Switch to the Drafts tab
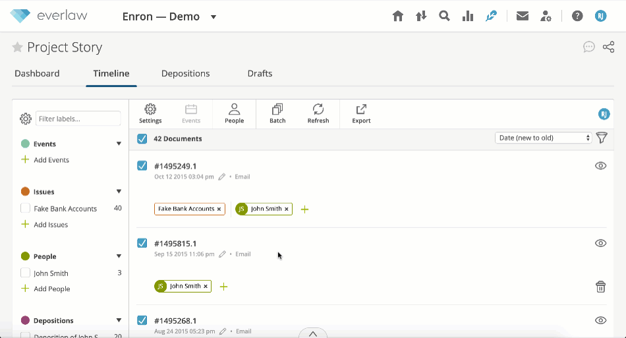 (260, 73)
